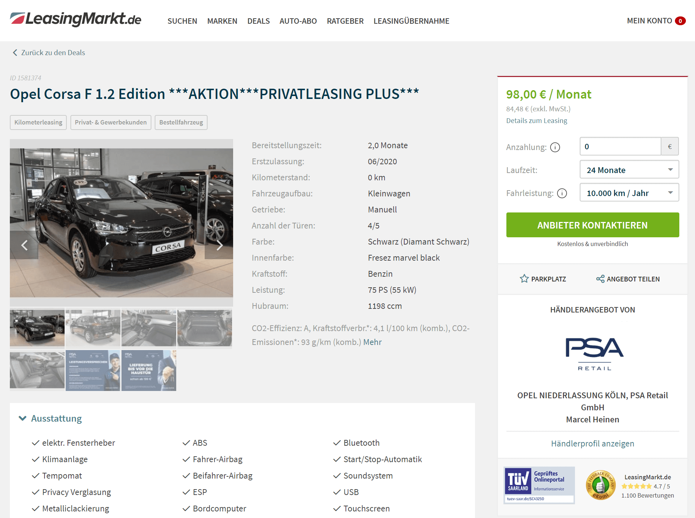The image size is (695, 518).
Task: Click the Touchscreen equipment item
Action: (367, 509)
